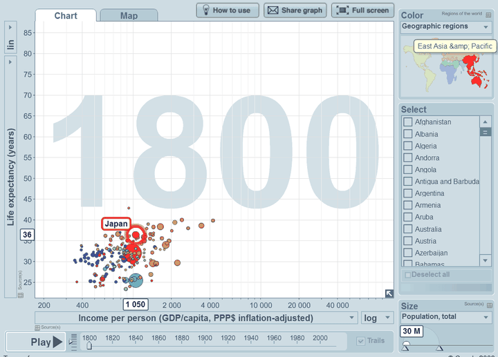The image size is (498, 357).
Task: Click the country list scroll down arrow
Action: click(x=485, y=260)
